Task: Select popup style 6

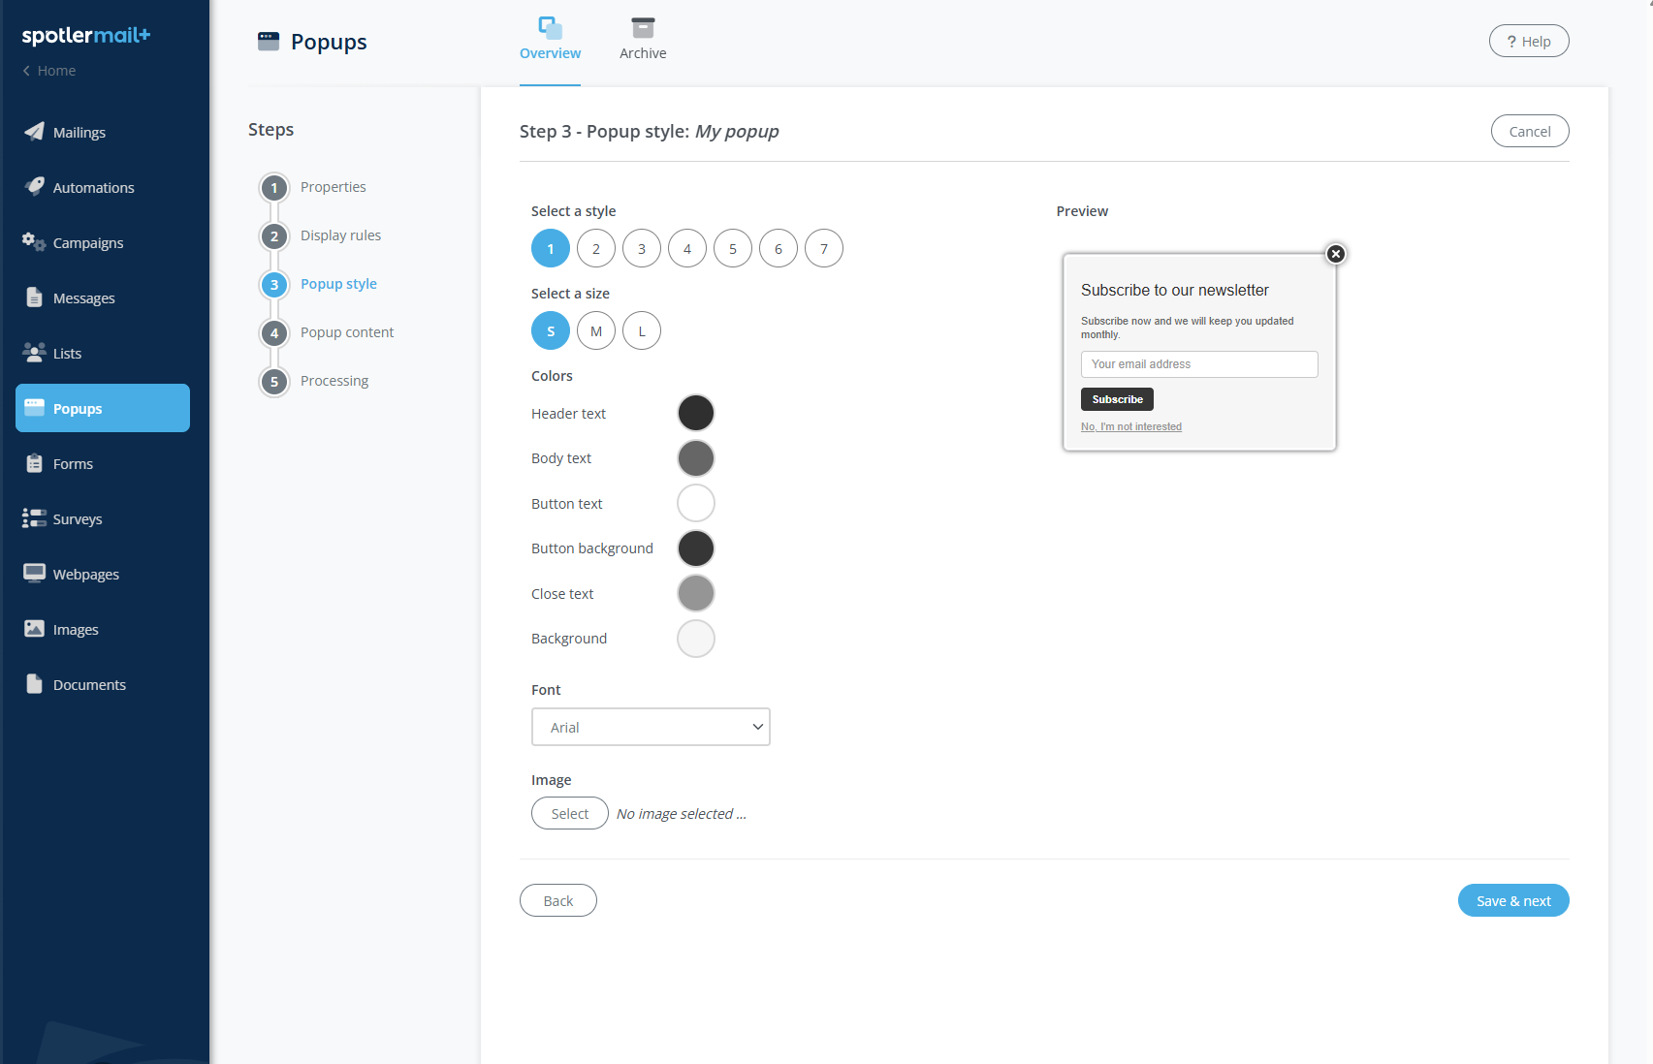Action: pos(779,249)
